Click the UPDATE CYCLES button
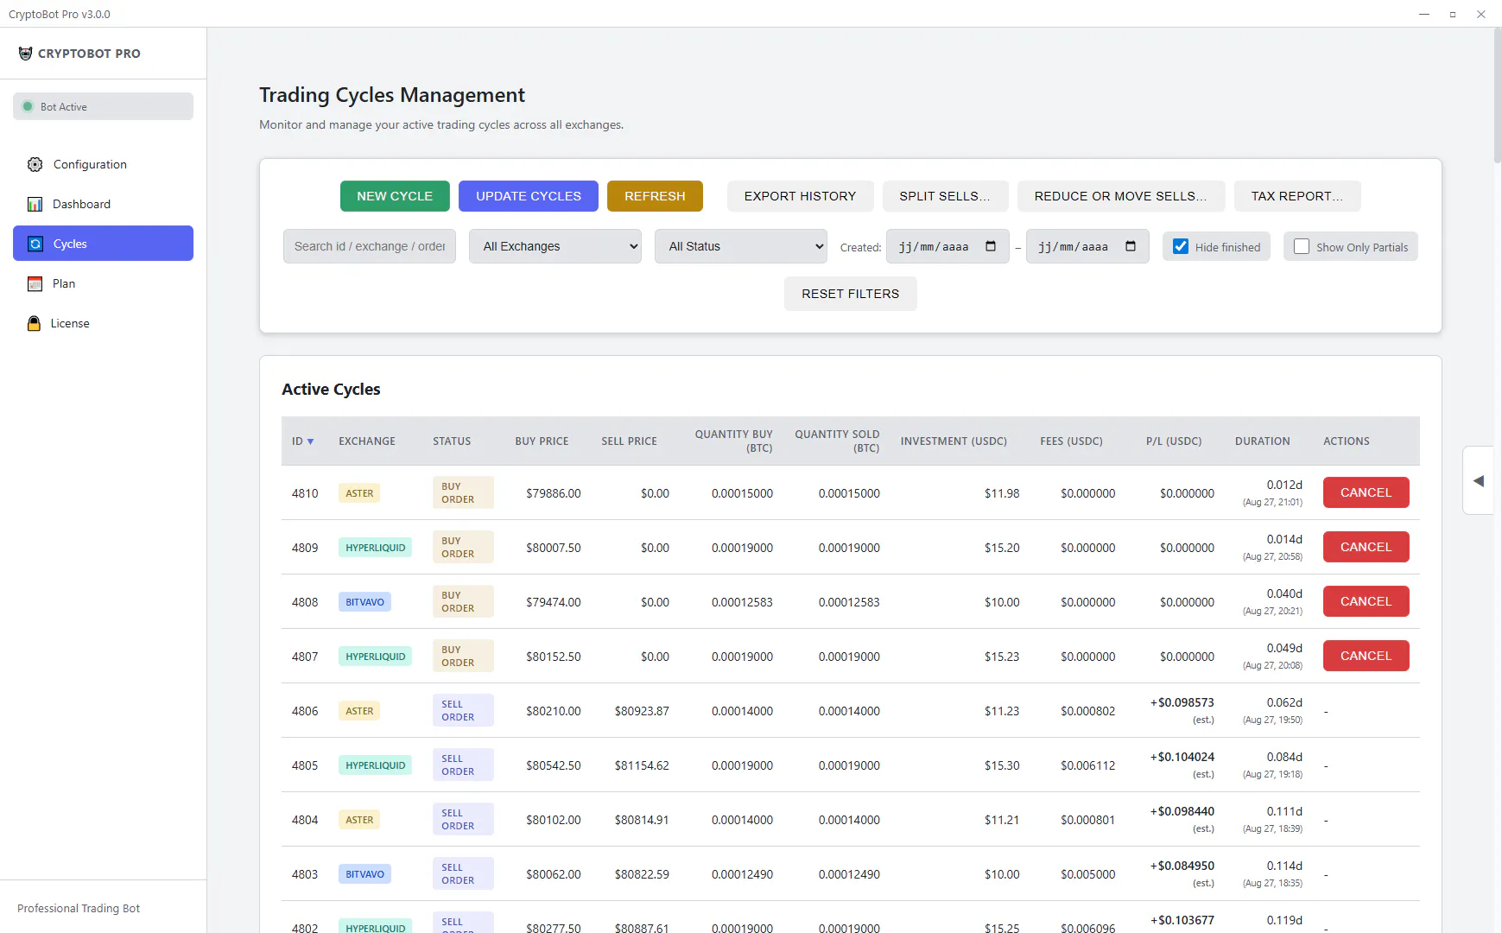The width and height of the screenshot is (1502, 933). pyautogui.click(x=529, y=196)
